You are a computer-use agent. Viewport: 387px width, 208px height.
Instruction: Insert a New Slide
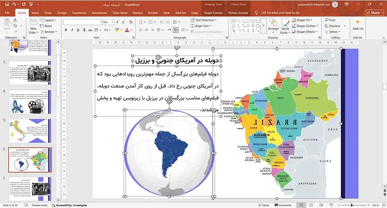pos(33,27)
